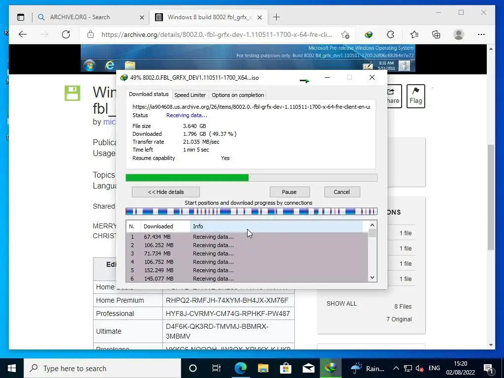504x378 pixels.
Task: Open the notification center icon
Action: [x=488, y=368]
